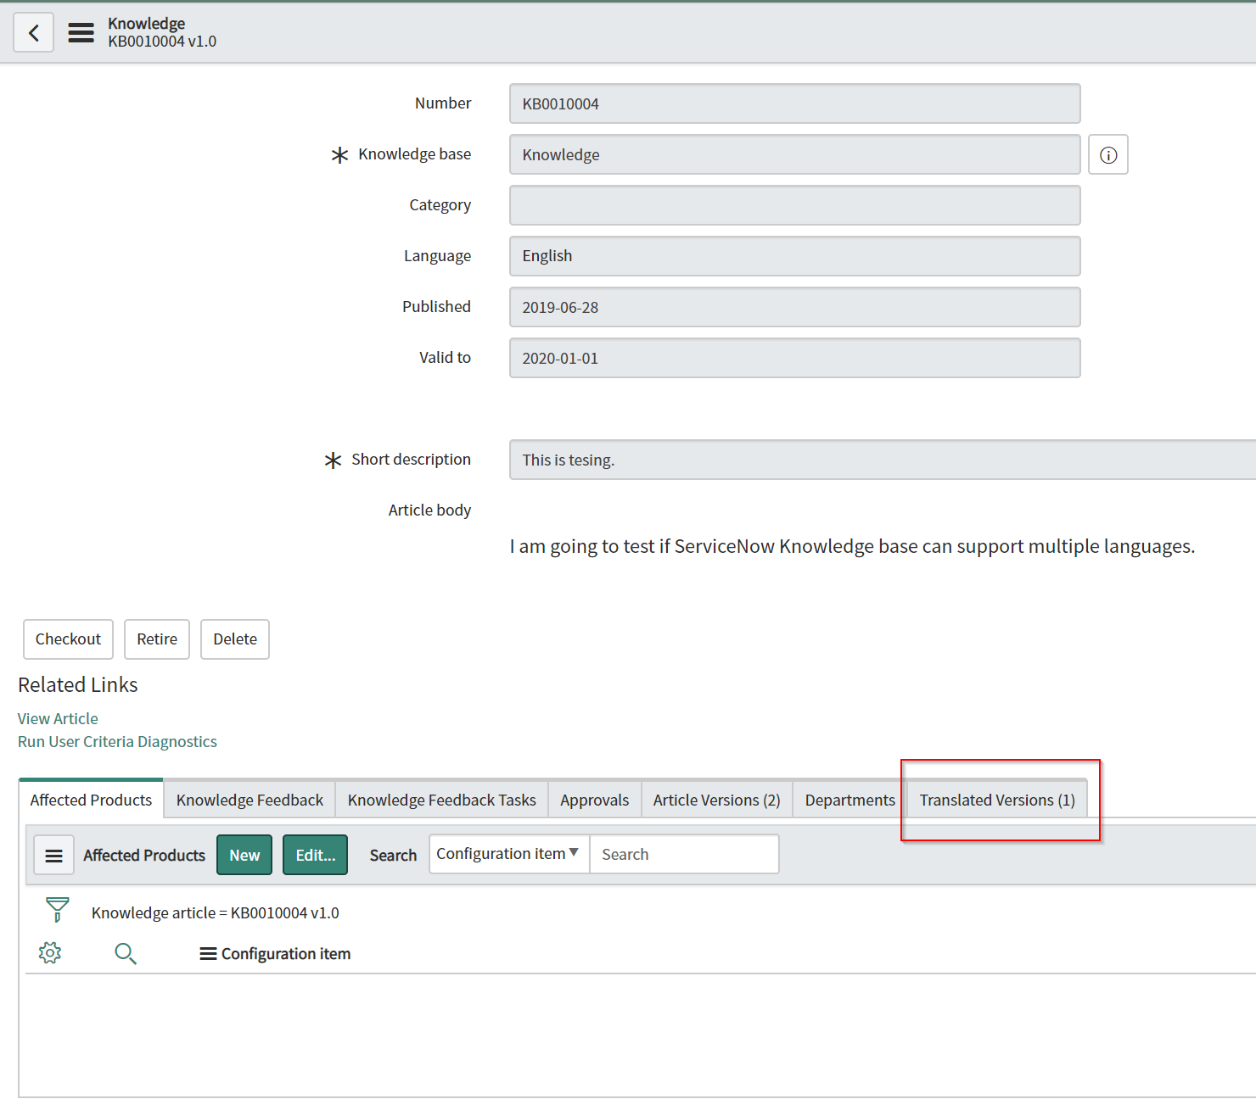This screenshot has height=1099, width=1256.
Task: Select the Knowledge Feedback Tasks tab
Action: click(x=442, y=800)
